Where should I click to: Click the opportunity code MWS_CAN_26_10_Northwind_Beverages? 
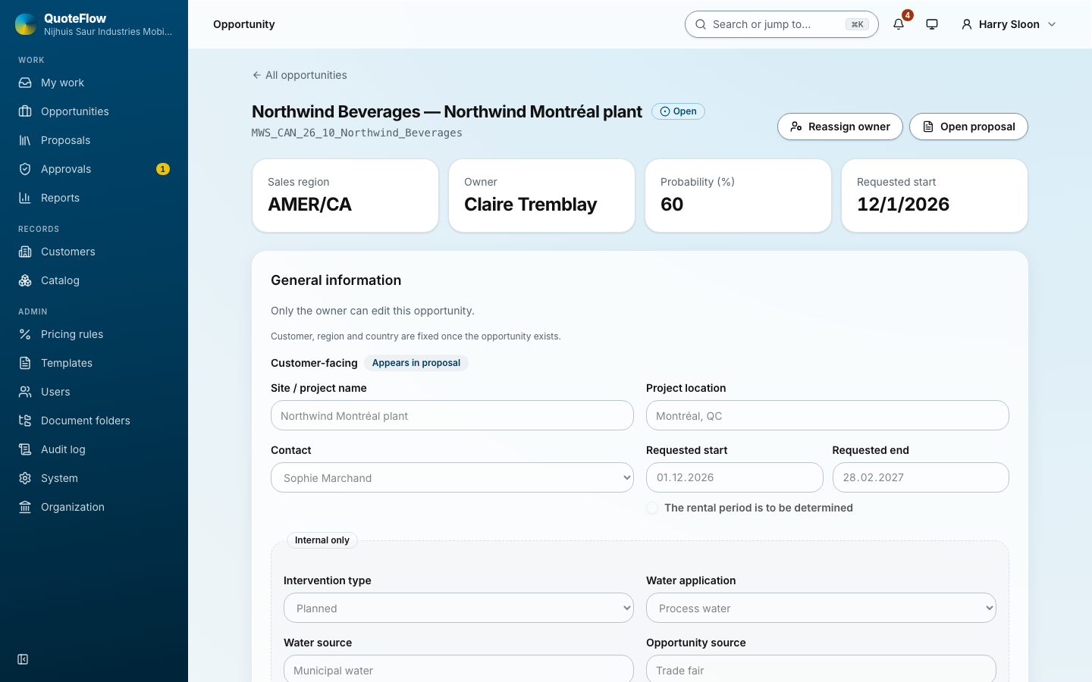click(357, 133)
